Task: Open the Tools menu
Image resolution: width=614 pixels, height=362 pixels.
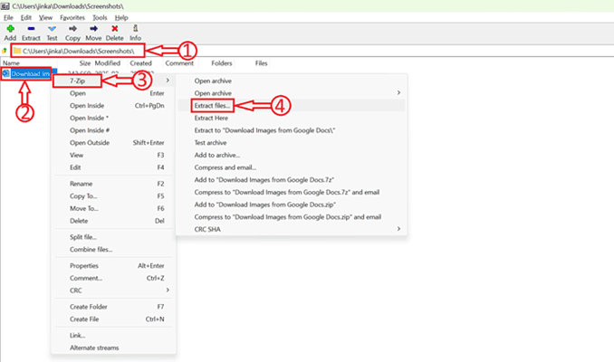Action: point(100,17)
